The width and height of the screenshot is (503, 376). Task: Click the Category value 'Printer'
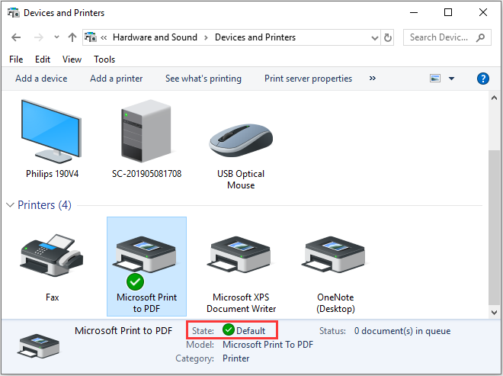(235, 358)
